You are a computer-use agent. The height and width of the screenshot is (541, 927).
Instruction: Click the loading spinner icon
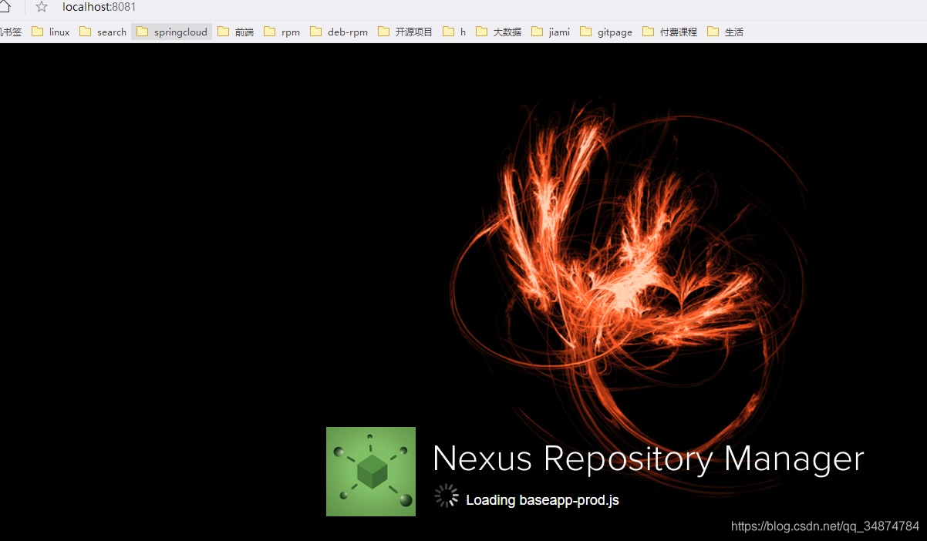coord(447,496)
